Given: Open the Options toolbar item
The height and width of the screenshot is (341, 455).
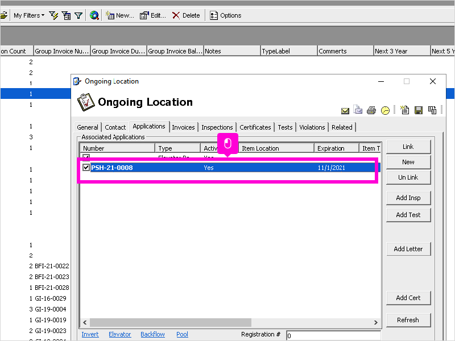Looking at the screenshot, I should (x=225, y=15).
